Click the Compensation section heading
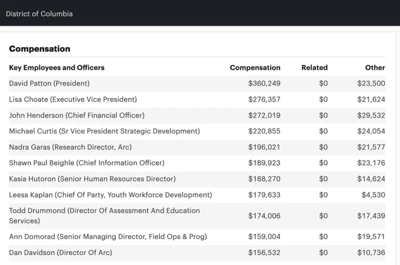The width and height of the screenshot is (400, 265). coord(39,49)
